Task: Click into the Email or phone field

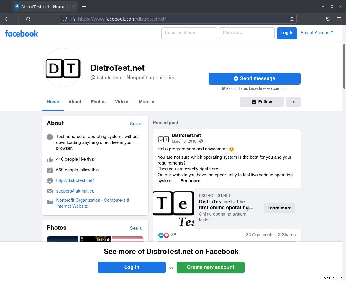Action: pos(189,33)
